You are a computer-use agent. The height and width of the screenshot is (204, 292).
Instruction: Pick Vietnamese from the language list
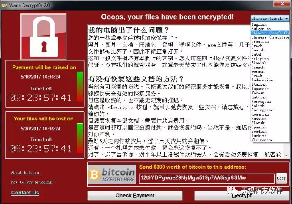click(262, 140)
